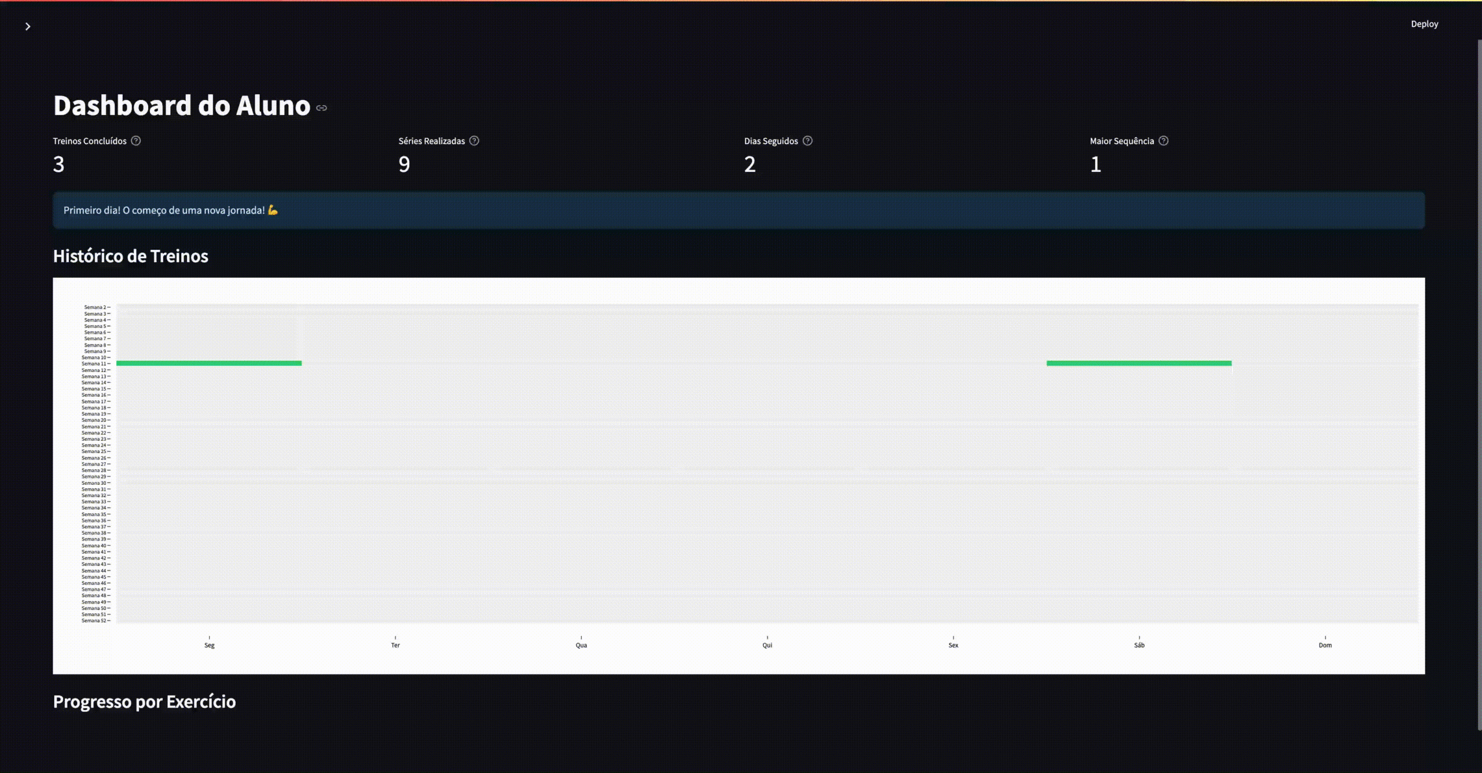Click the Ter axis label
This screenshot has height=773, width=1482.
pos(395,645)
